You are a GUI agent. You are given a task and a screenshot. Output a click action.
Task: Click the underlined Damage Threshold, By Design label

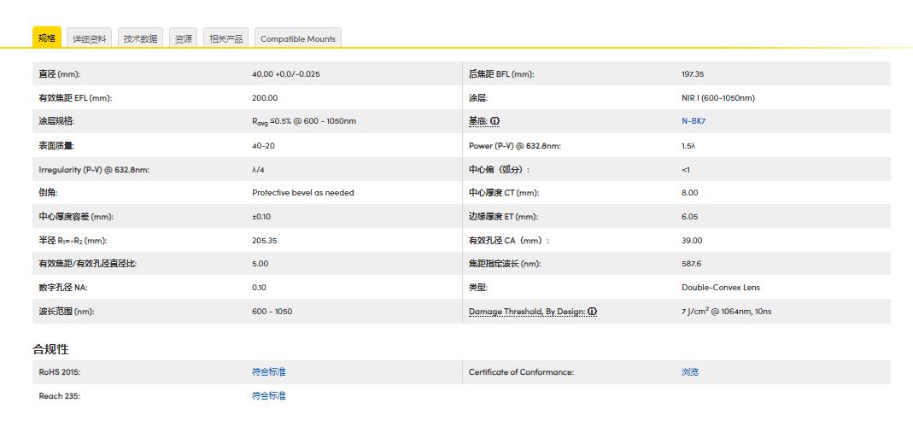[526, 312]
